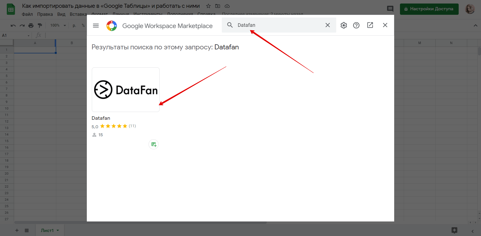Clear the Datafan search text
This screenshot has height=236, width=481.
coord(327,25)
